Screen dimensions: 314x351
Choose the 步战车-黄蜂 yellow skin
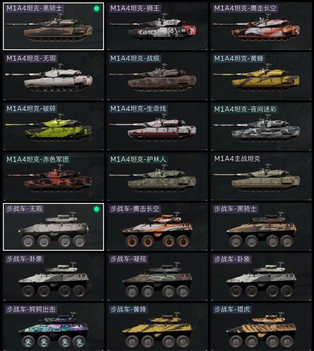(x=157, y=327)
